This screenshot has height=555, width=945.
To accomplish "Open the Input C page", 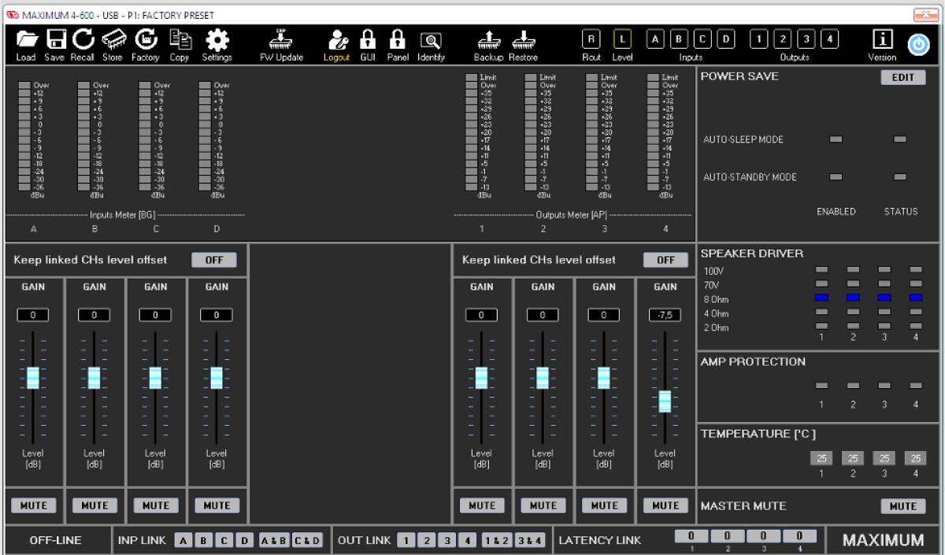I will pos(702,40).
